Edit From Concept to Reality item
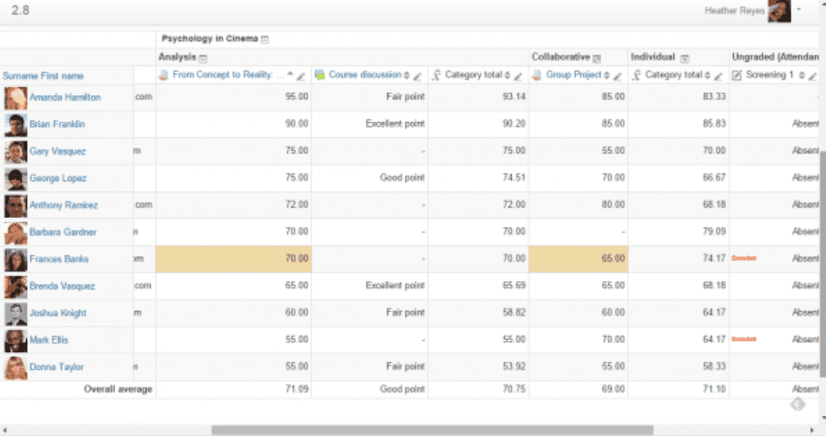 click(301, 76)
